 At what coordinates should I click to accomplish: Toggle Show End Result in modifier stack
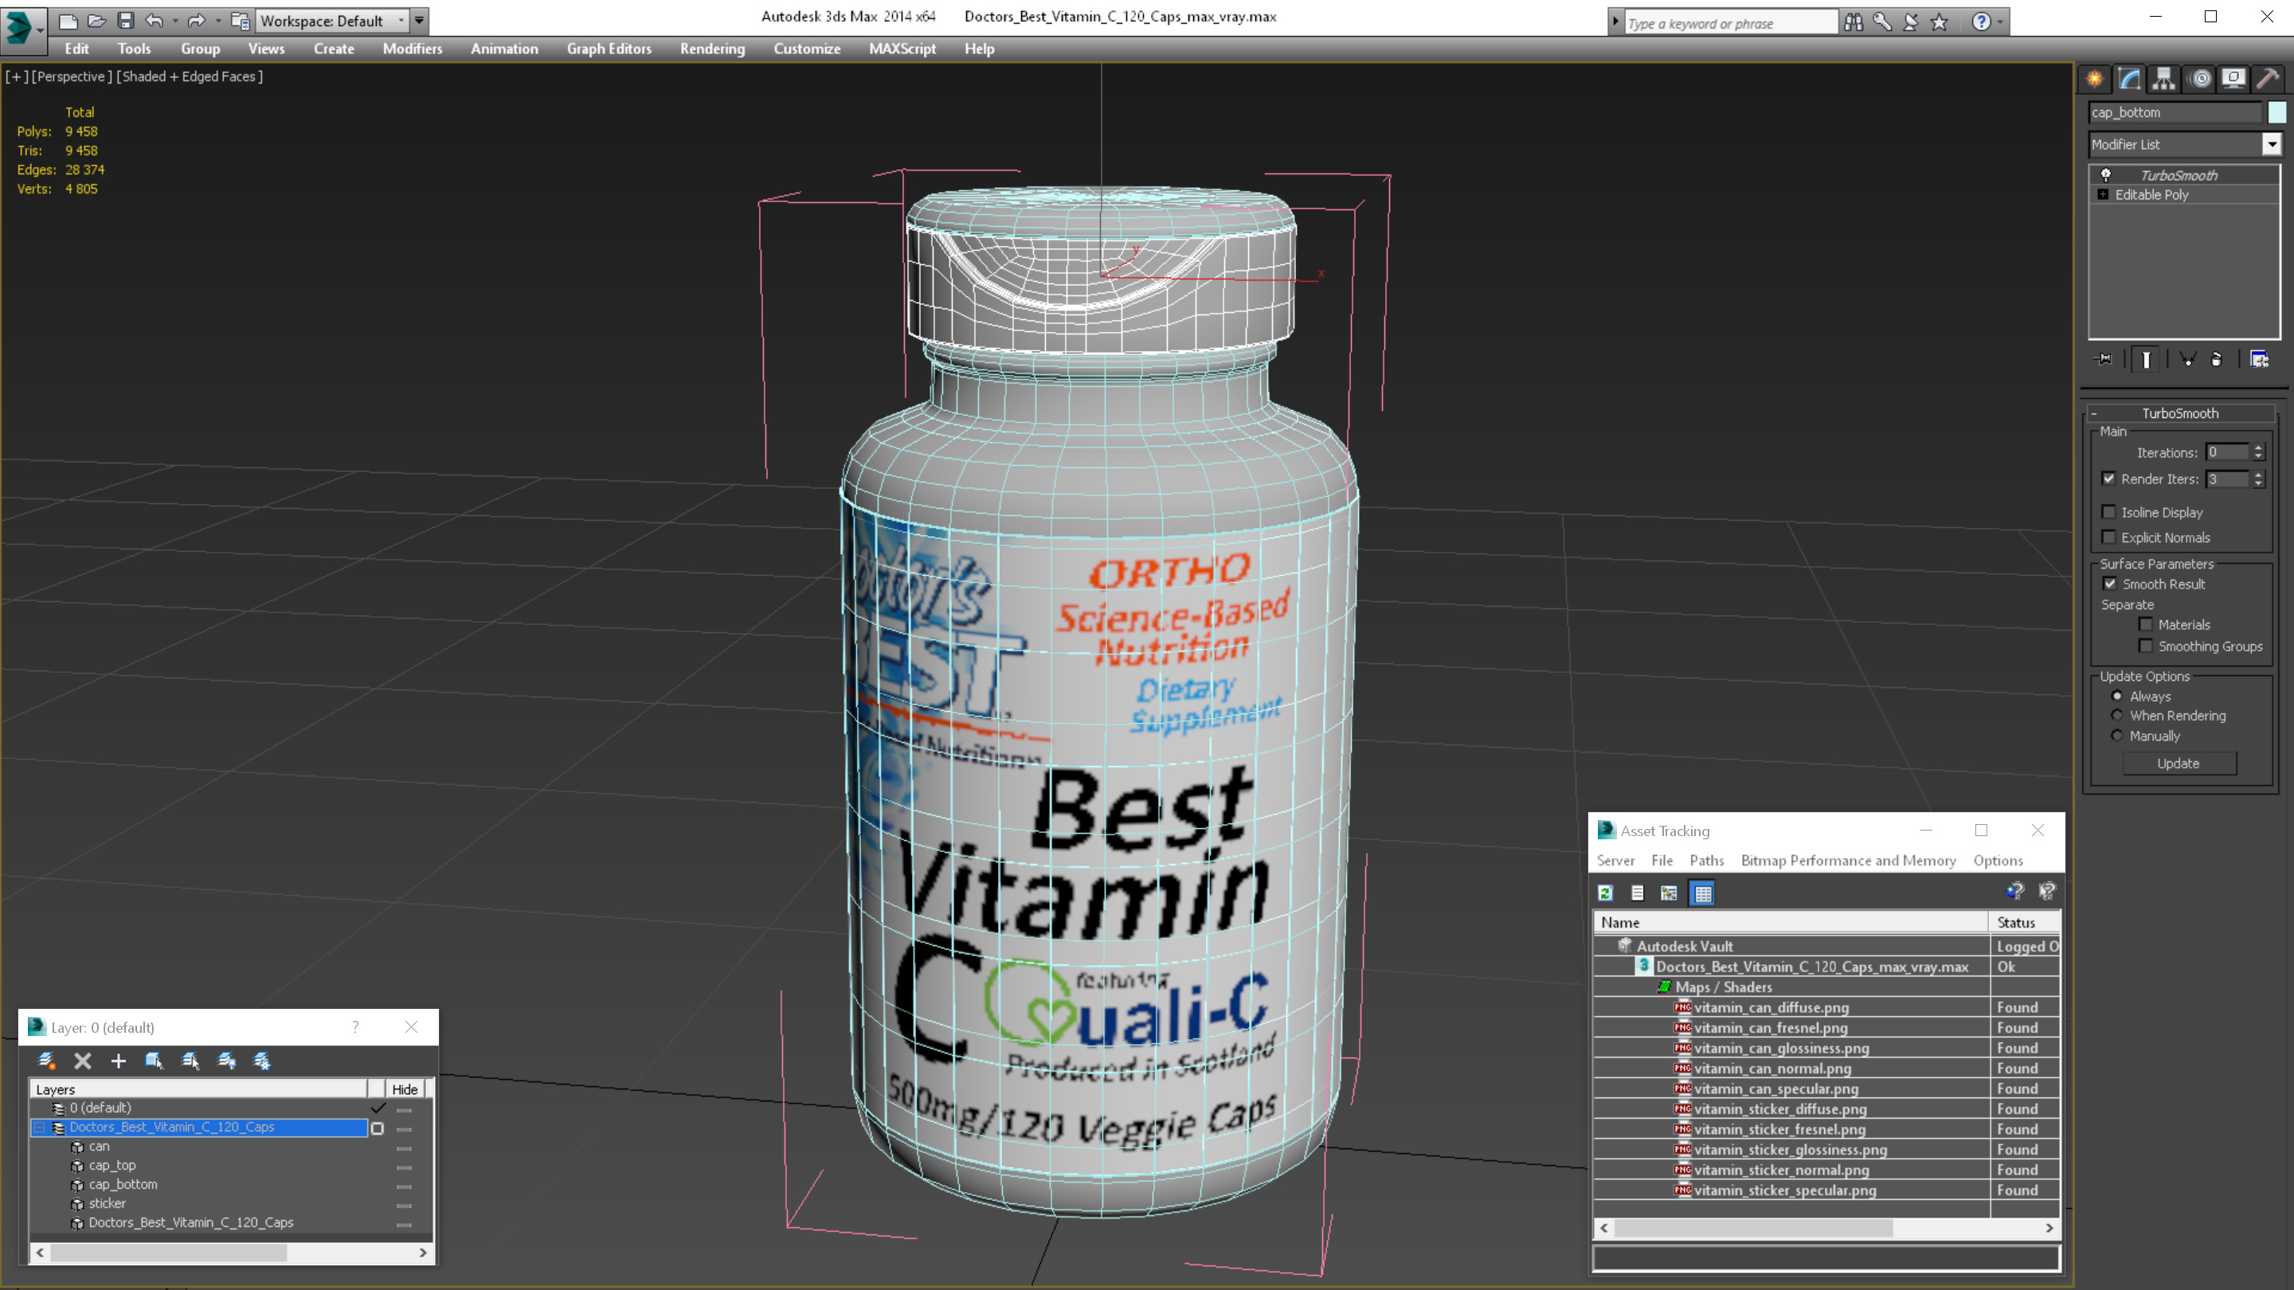pyautogui.click(x=2146, y=359)
